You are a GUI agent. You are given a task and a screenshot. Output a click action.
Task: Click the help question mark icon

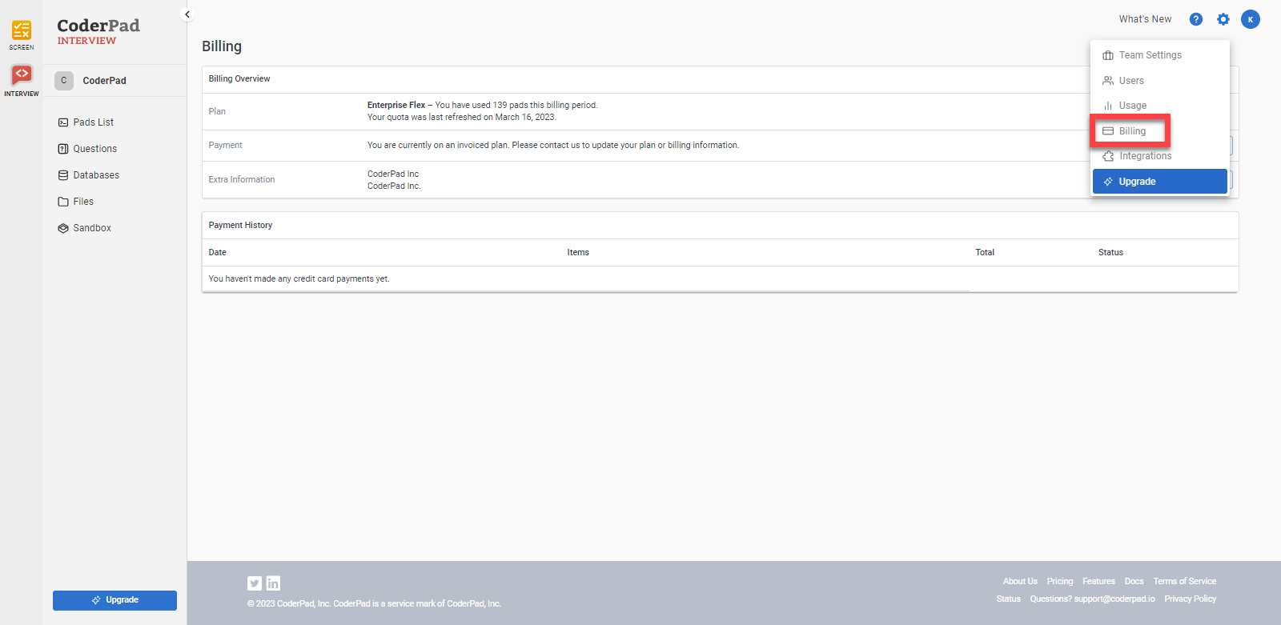pos(1195,19)
